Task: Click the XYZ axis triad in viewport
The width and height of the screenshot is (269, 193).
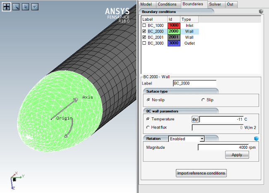Action: pos(15,179)
